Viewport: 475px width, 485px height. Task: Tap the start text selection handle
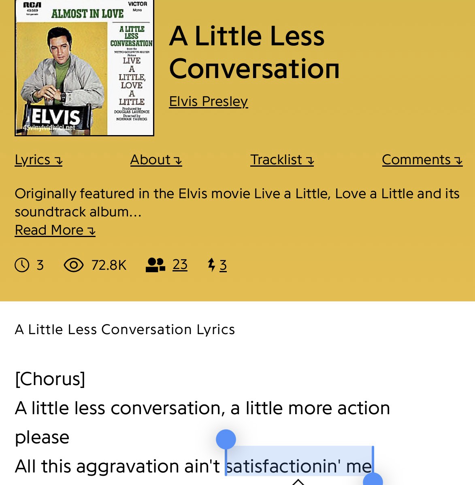pos(226,440)
